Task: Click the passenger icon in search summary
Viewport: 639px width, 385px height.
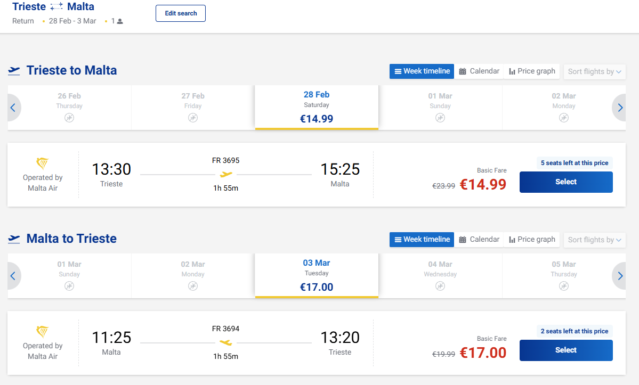Action: click(x=120, y=21)
